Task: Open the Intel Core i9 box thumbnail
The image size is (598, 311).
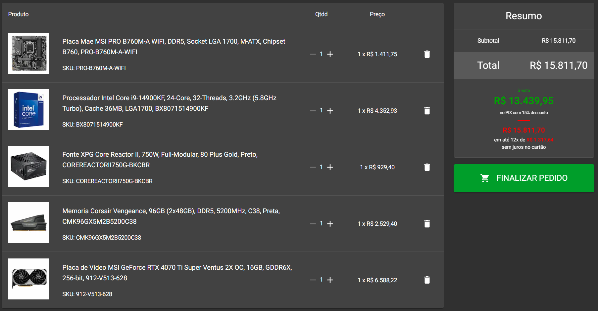Action: coord(28,110)
